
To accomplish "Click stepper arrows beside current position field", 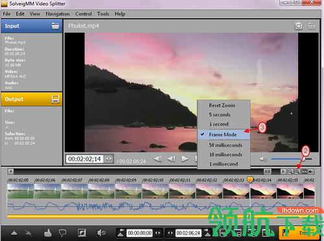I will click(109, 159).
